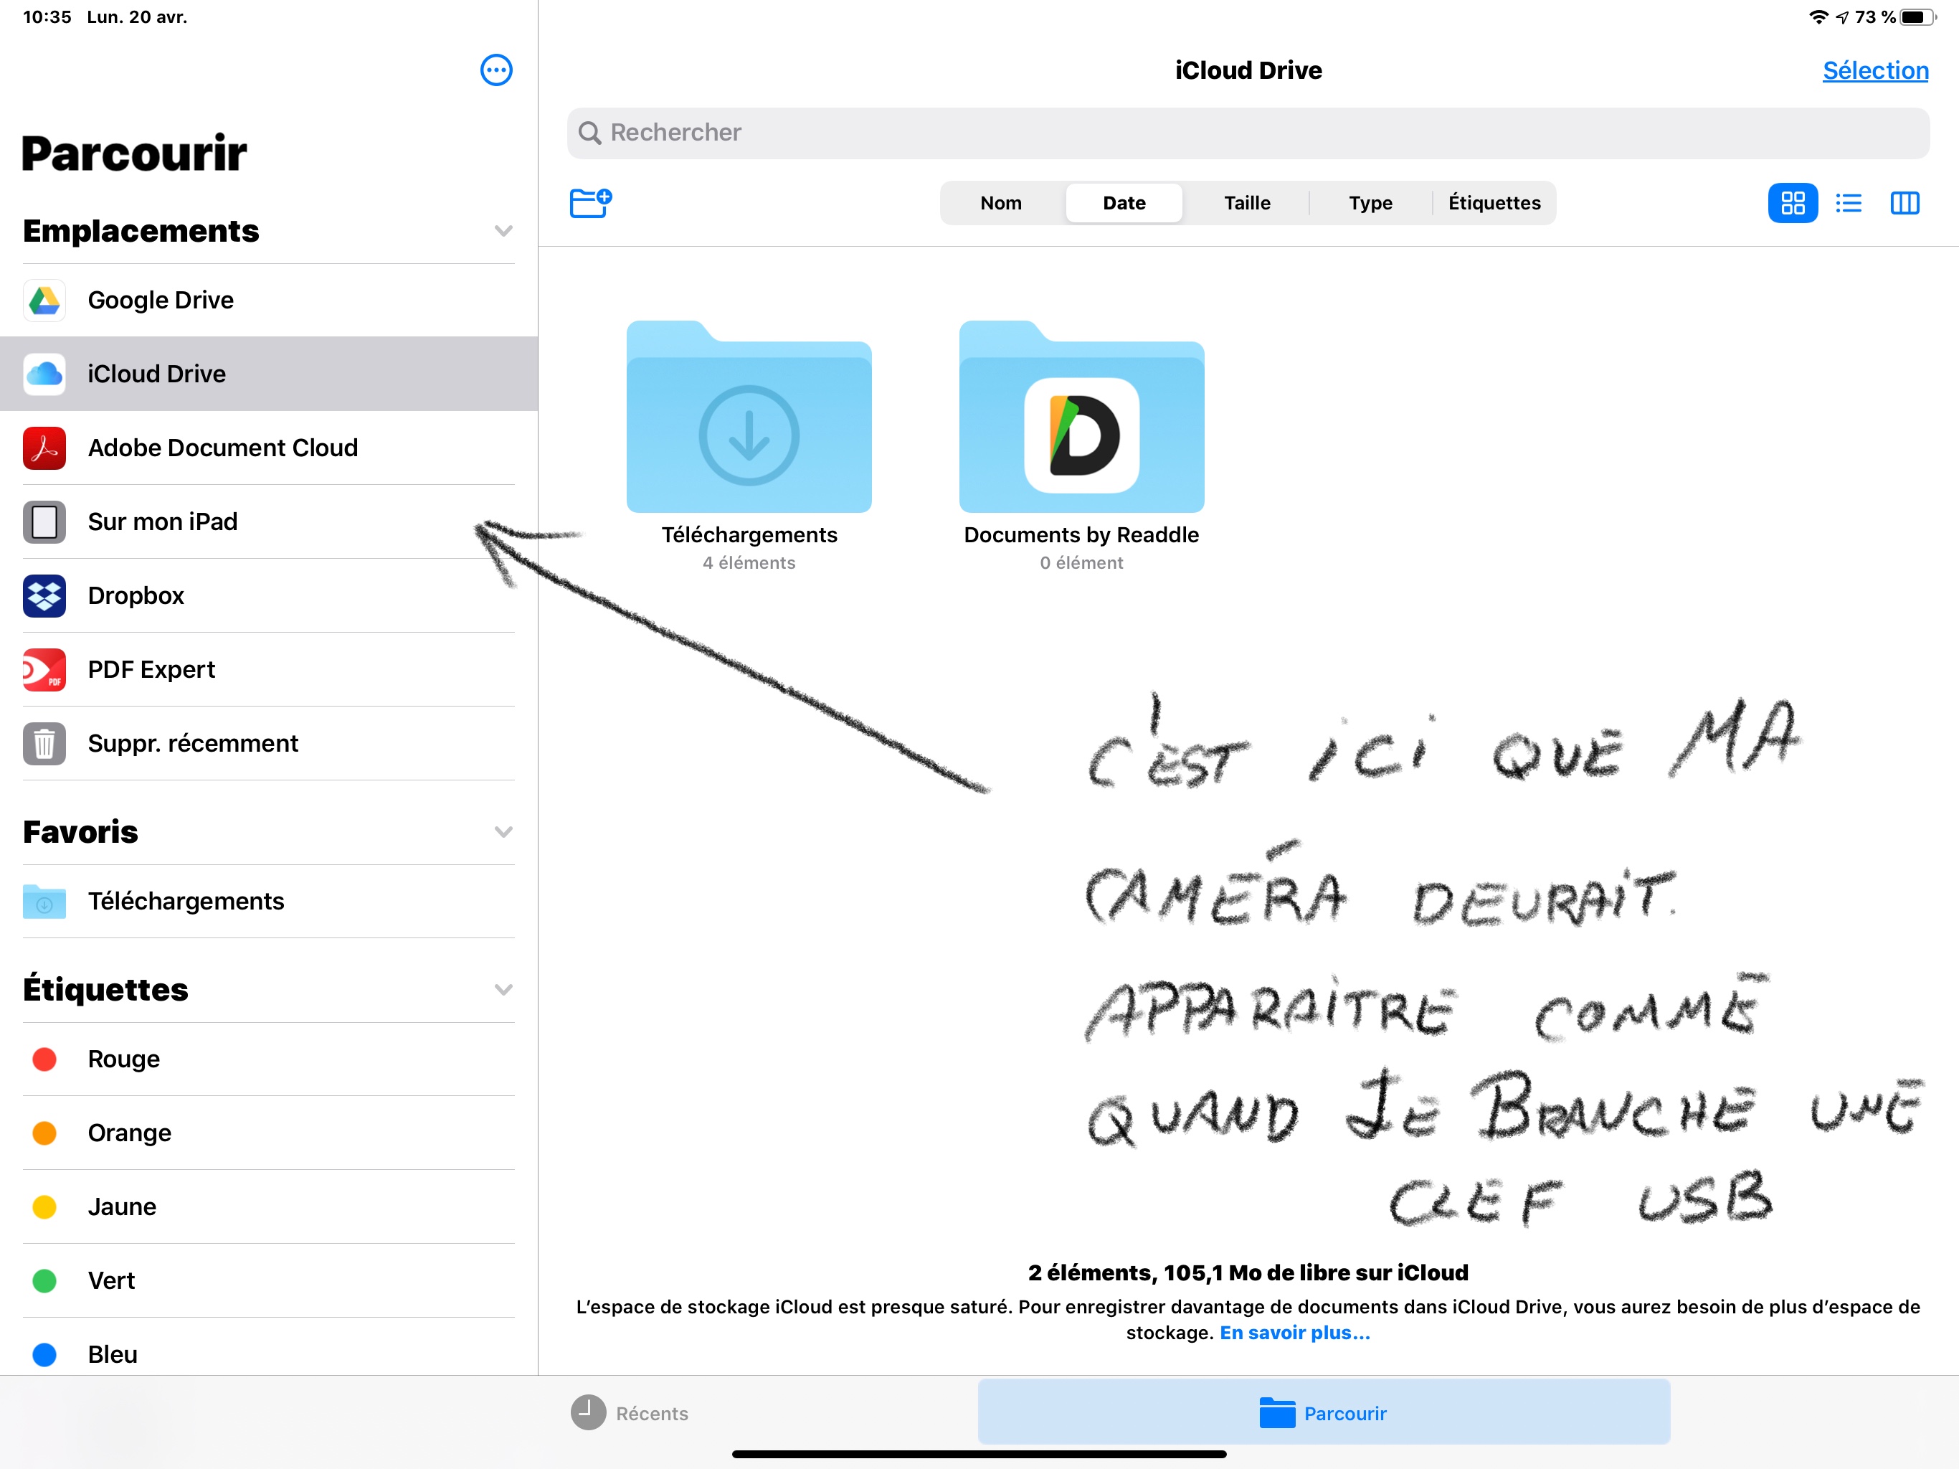Switch to the Récents tab
The width and height of the screenshot is (1959, 1469).
coord(630,1413)
